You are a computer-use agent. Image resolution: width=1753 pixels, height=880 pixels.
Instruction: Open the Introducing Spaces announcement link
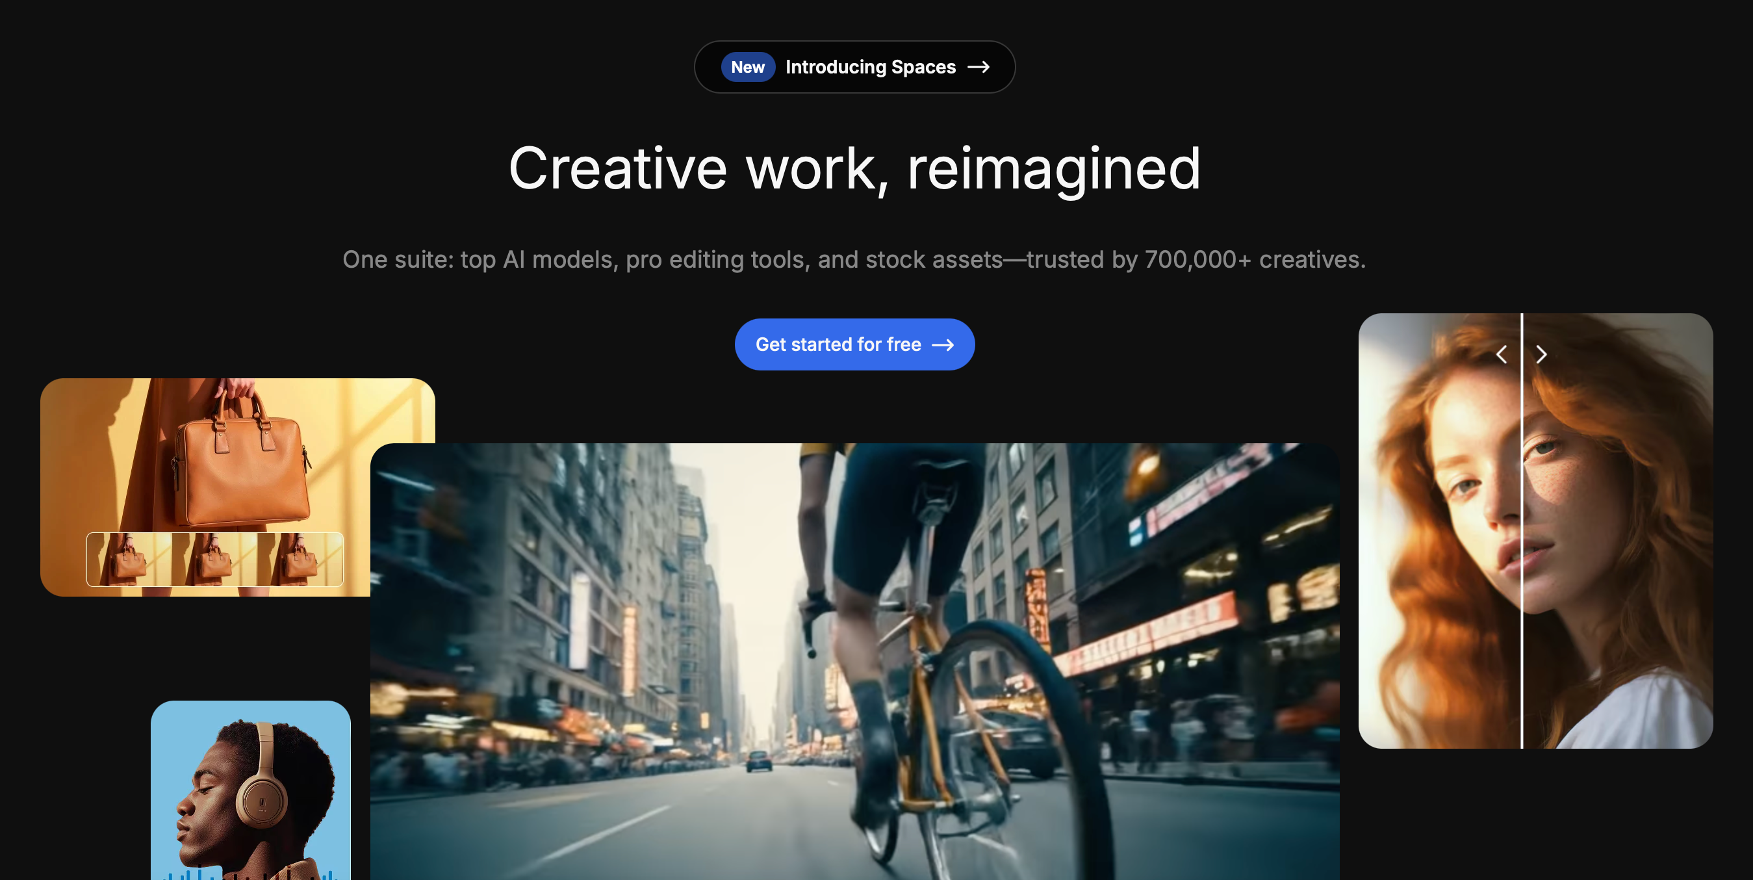pos(854,67)
